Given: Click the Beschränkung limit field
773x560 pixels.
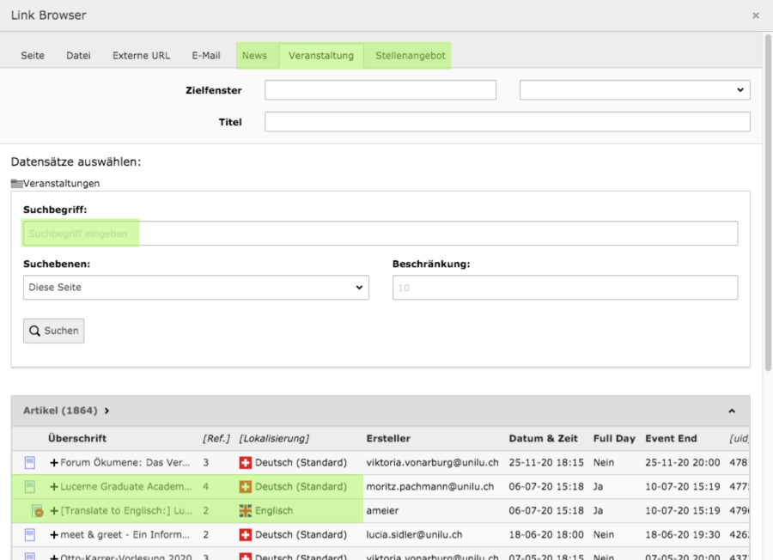Looking at the screenshot, I should coord(565,288).
